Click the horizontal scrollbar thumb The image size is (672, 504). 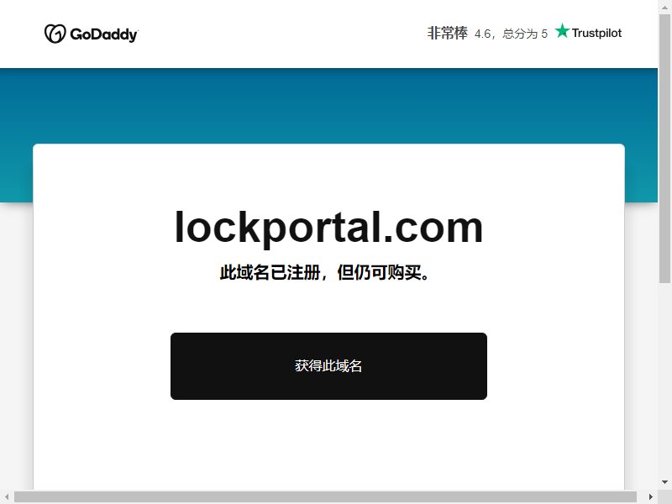click(325, 497)
